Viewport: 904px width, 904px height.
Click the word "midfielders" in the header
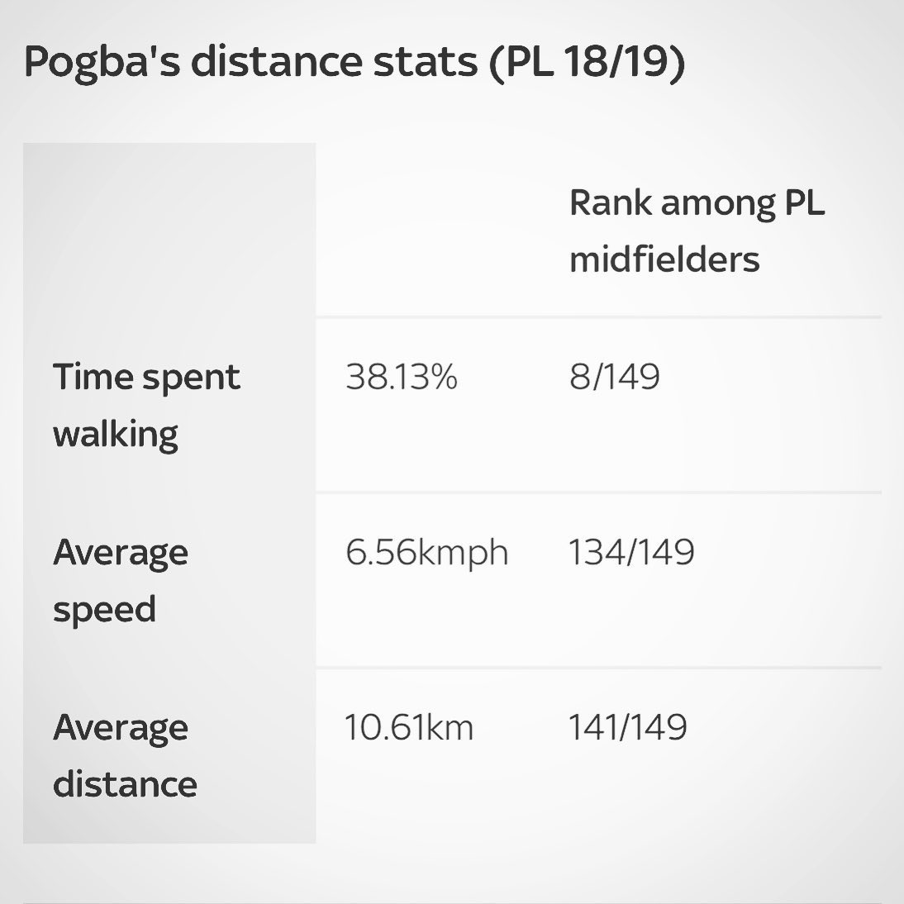coord(664,259)
